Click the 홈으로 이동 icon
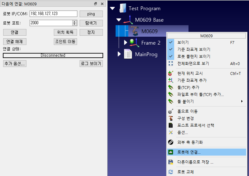 pyautogui.click(x=171, y=111)
